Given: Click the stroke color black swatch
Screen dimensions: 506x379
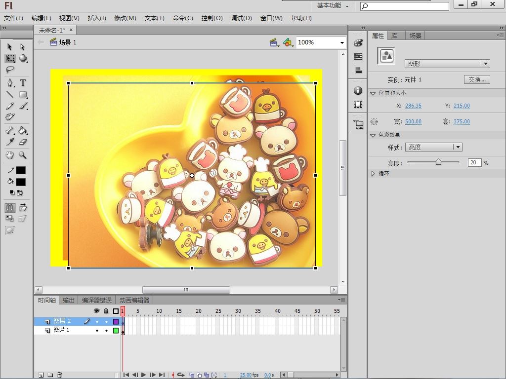Looking at the screenshot, I should [x=21, y=170].
